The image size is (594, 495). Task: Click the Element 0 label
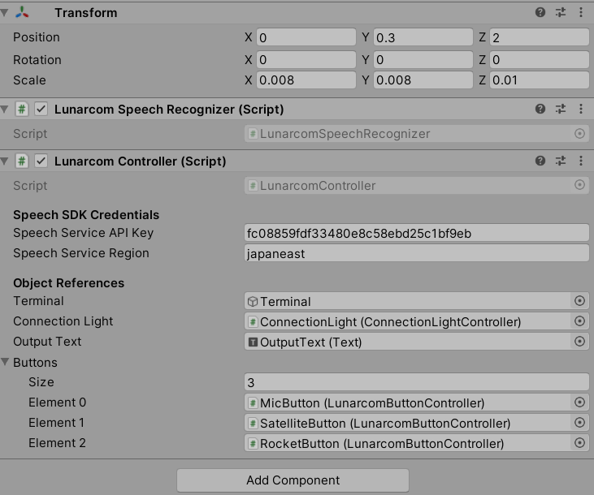pos(57,402)
